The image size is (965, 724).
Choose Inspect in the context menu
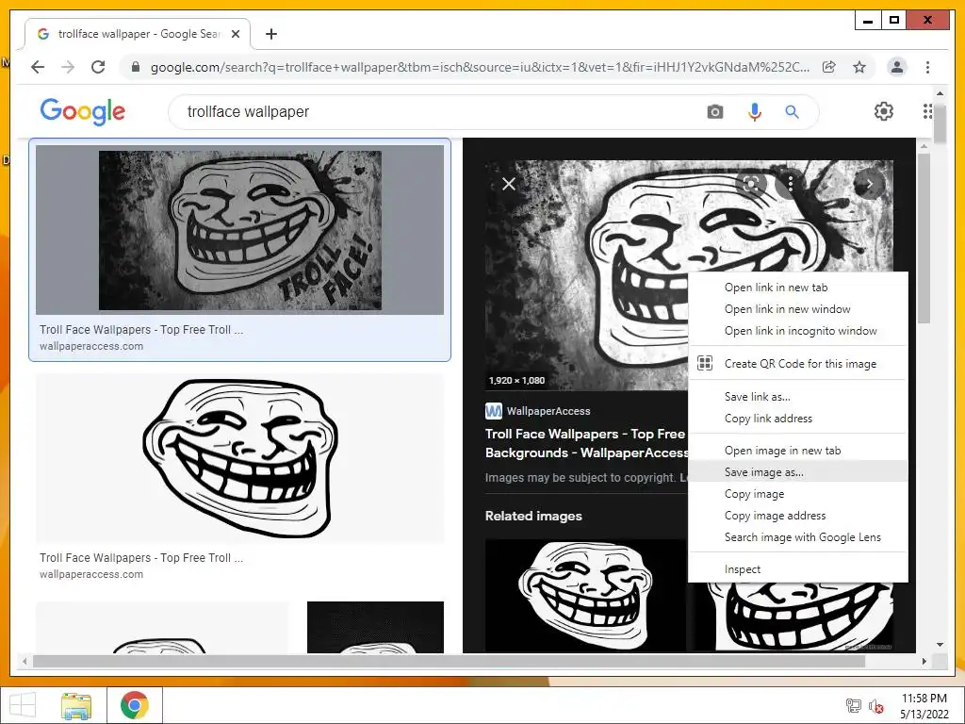[797, 569]
